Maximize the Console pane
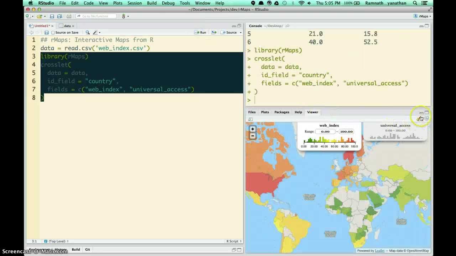Viewport: 456px width, 256px height. (x=427, y=26)
